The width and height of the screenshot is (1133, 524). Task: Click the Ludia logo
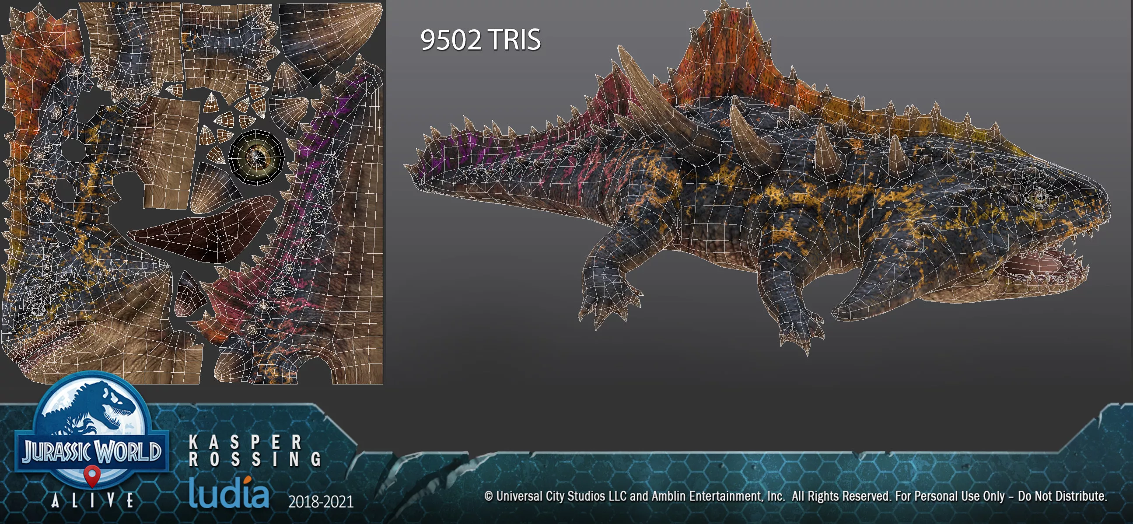[229, 494]
